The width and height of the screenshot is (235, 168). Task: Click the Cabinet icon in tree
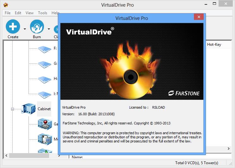point(28,109)
